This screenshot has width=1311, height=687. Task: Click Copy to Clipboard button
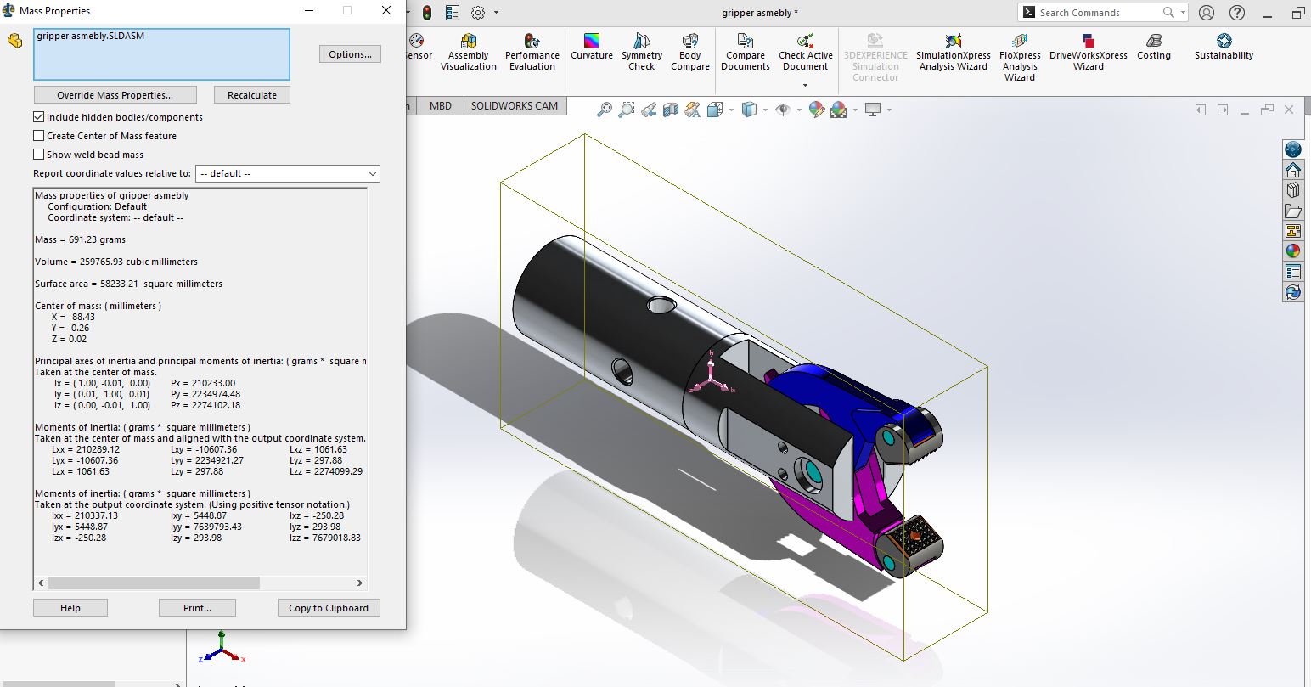click(329, 608)
